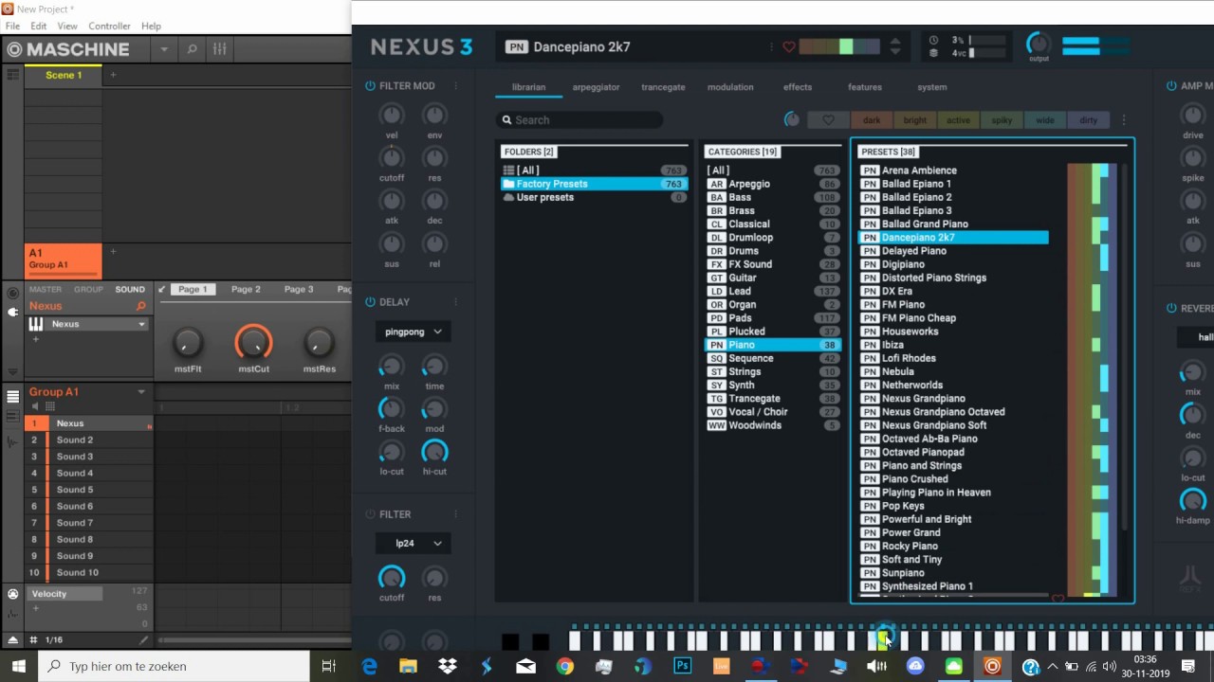Screen dimensions: 1214x682
Task: Open Dropbox from the taskbar
Action: [448, 666]
